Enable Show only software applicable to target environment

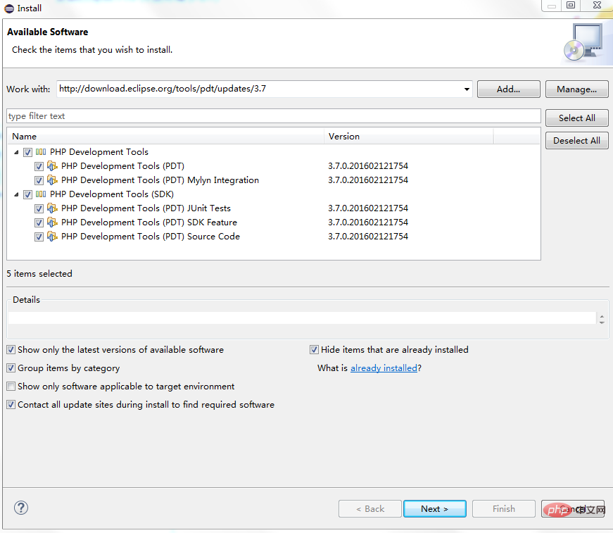click(11, 387)
